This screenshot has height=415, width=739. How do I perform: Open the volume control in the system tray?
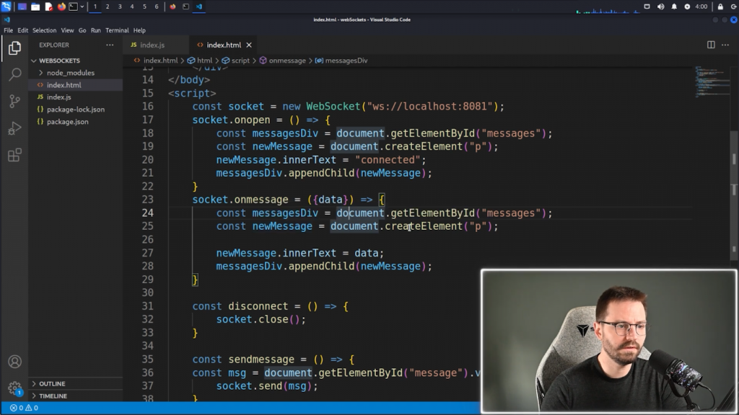tap(660, 6)
